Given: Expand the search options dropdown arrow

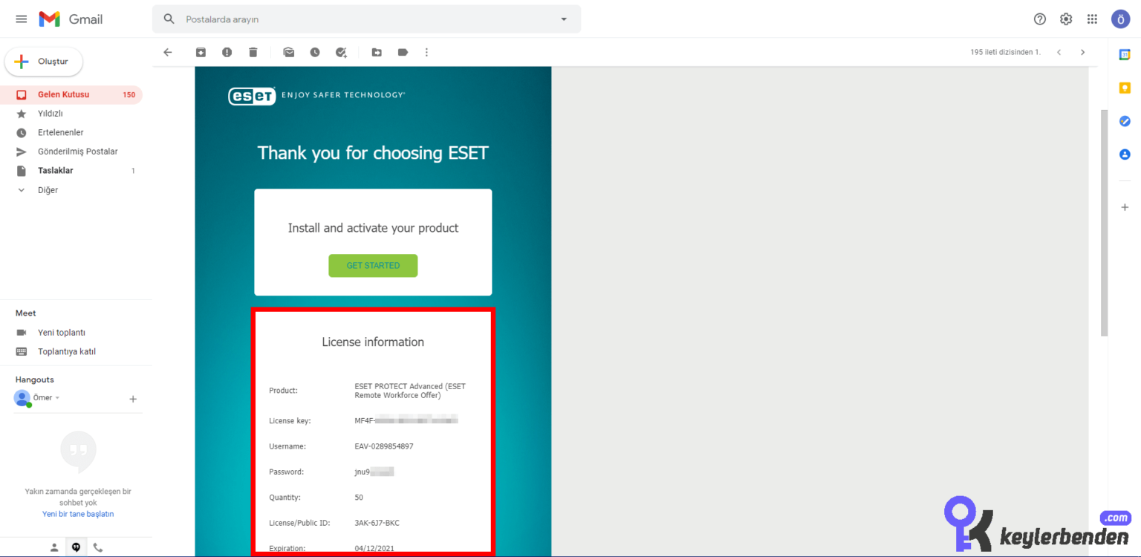Looking at the screenshot, I should click(x=563, y=19).
